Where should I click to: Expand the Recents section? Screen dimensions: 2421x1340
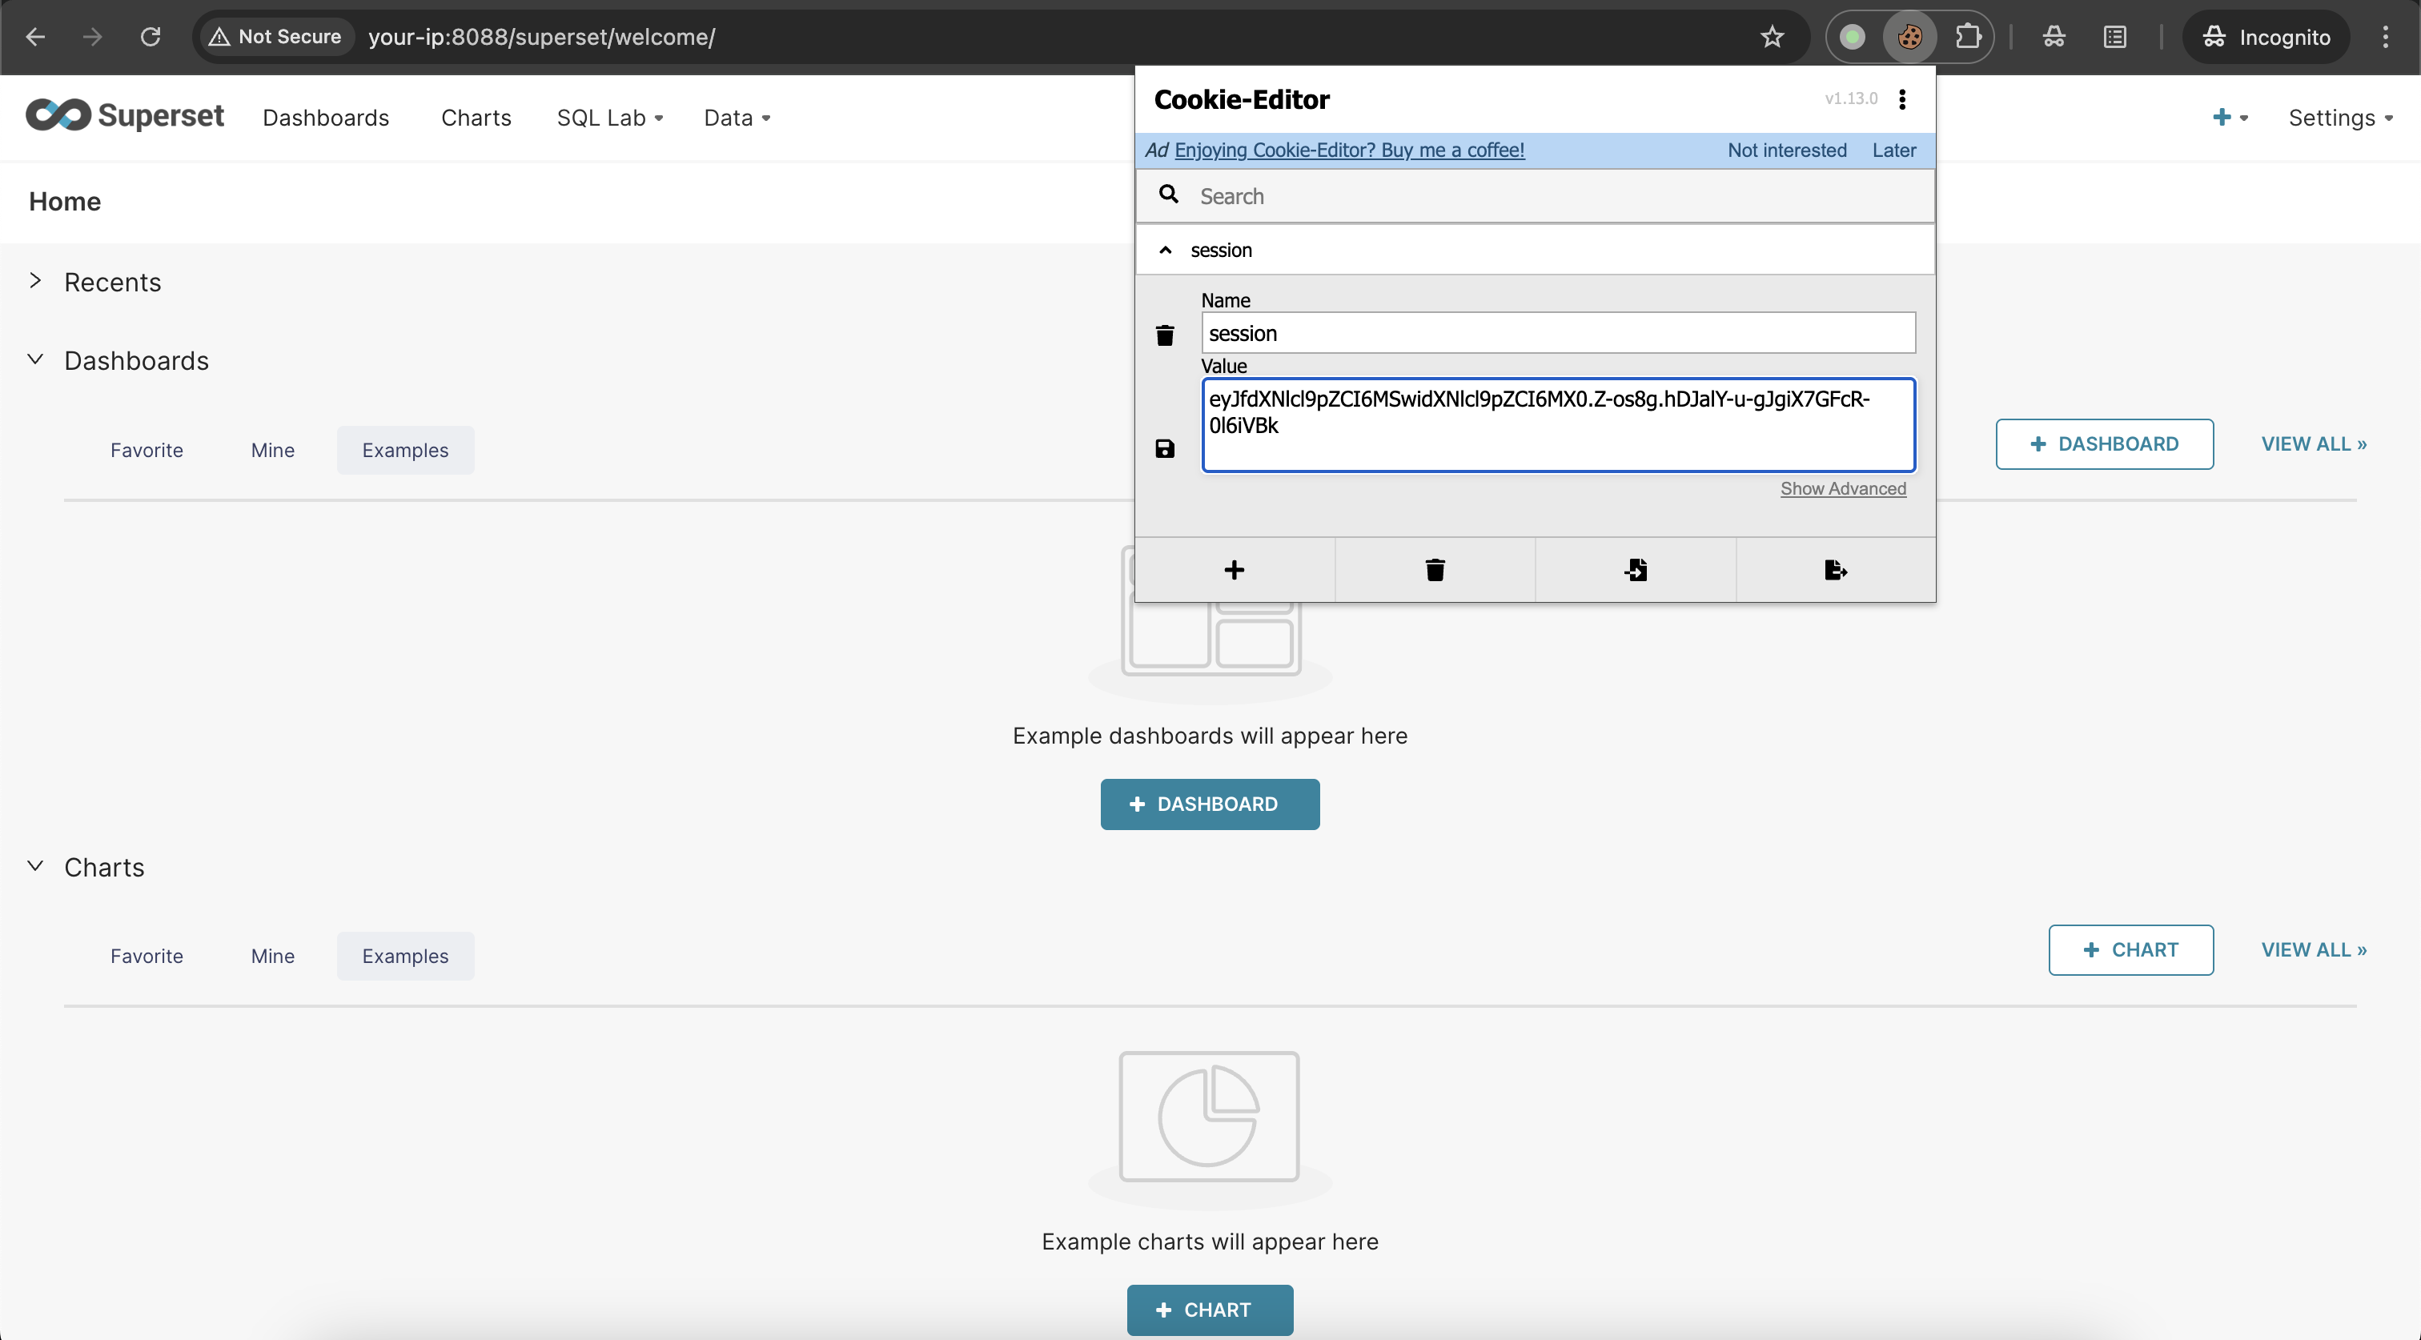(x=36, y=281)
